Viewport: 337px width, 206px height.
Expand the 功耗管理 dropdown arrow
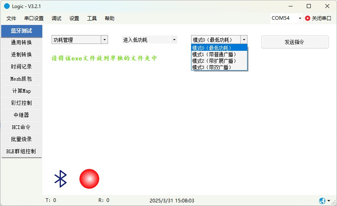[x=104, y=40]
